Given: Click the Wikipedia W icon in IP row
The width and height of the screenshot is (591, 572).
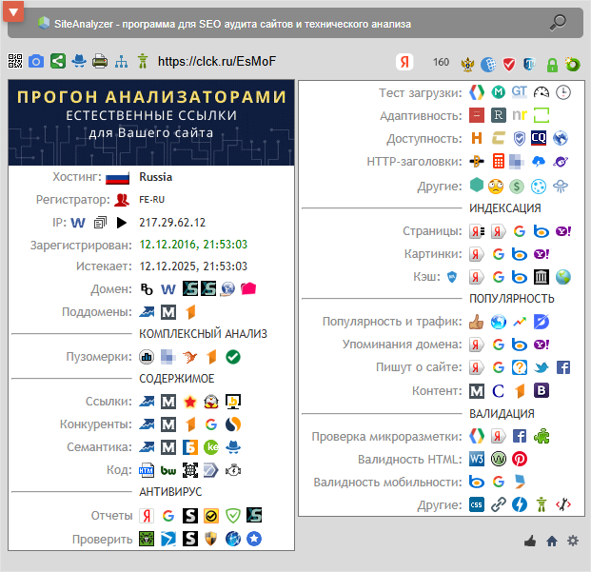Looking at the screenshot, I should pyautogui.click(x=78, y=223).
